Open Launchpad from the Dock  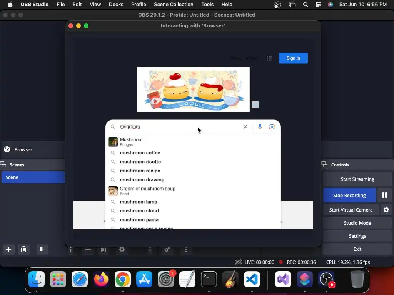pos(58,279)
